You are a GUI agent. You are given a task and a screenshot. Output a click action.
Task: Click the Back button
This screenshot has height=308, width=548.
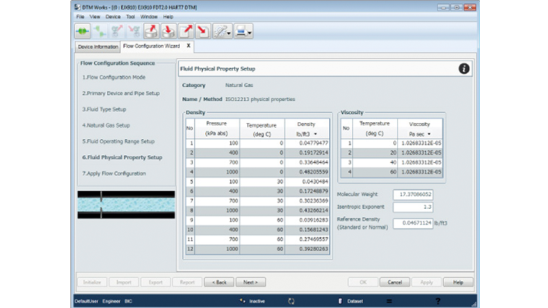pyautogui.click(x=220, y=282)
